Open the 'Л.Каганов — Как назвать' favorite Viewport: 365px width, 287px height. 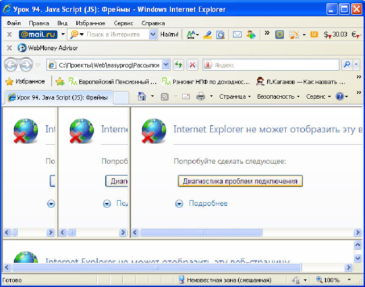tap(300, 82)
